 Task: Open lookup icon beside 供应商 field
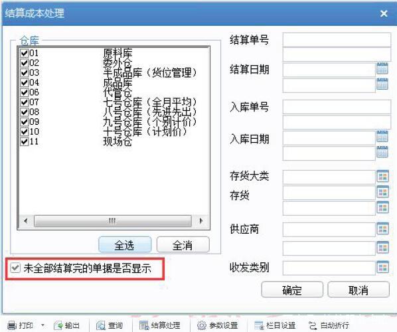[x=382, y=229]
